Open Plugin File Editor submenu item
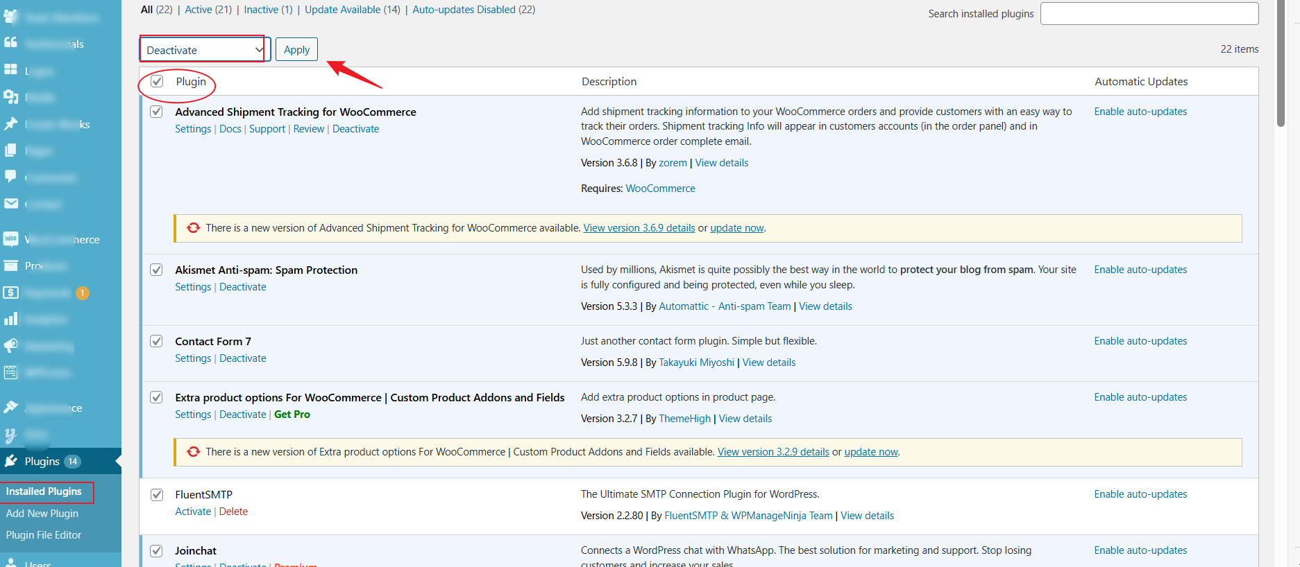The image size is (1300, 567). tap(44, 535)
